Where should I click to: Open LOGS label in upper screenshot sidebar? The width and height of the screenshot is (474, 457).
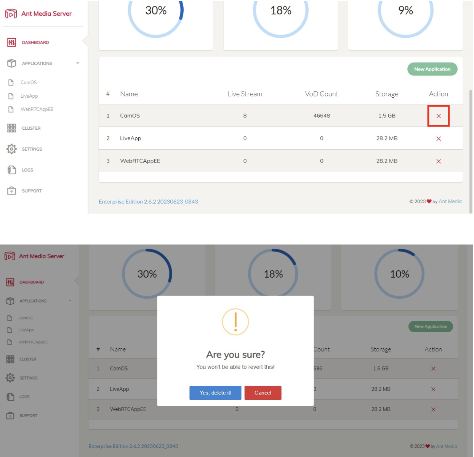27,170
